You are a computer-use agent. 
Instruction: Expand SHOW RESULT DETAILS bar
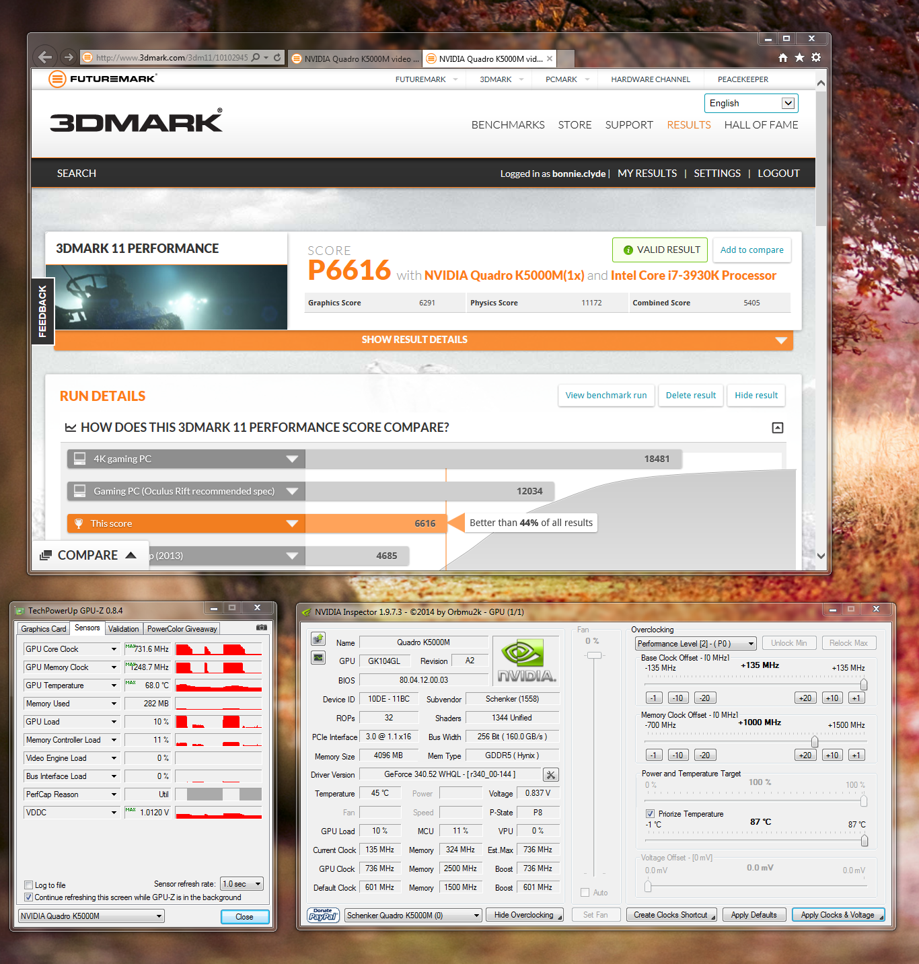click(423, 340)
